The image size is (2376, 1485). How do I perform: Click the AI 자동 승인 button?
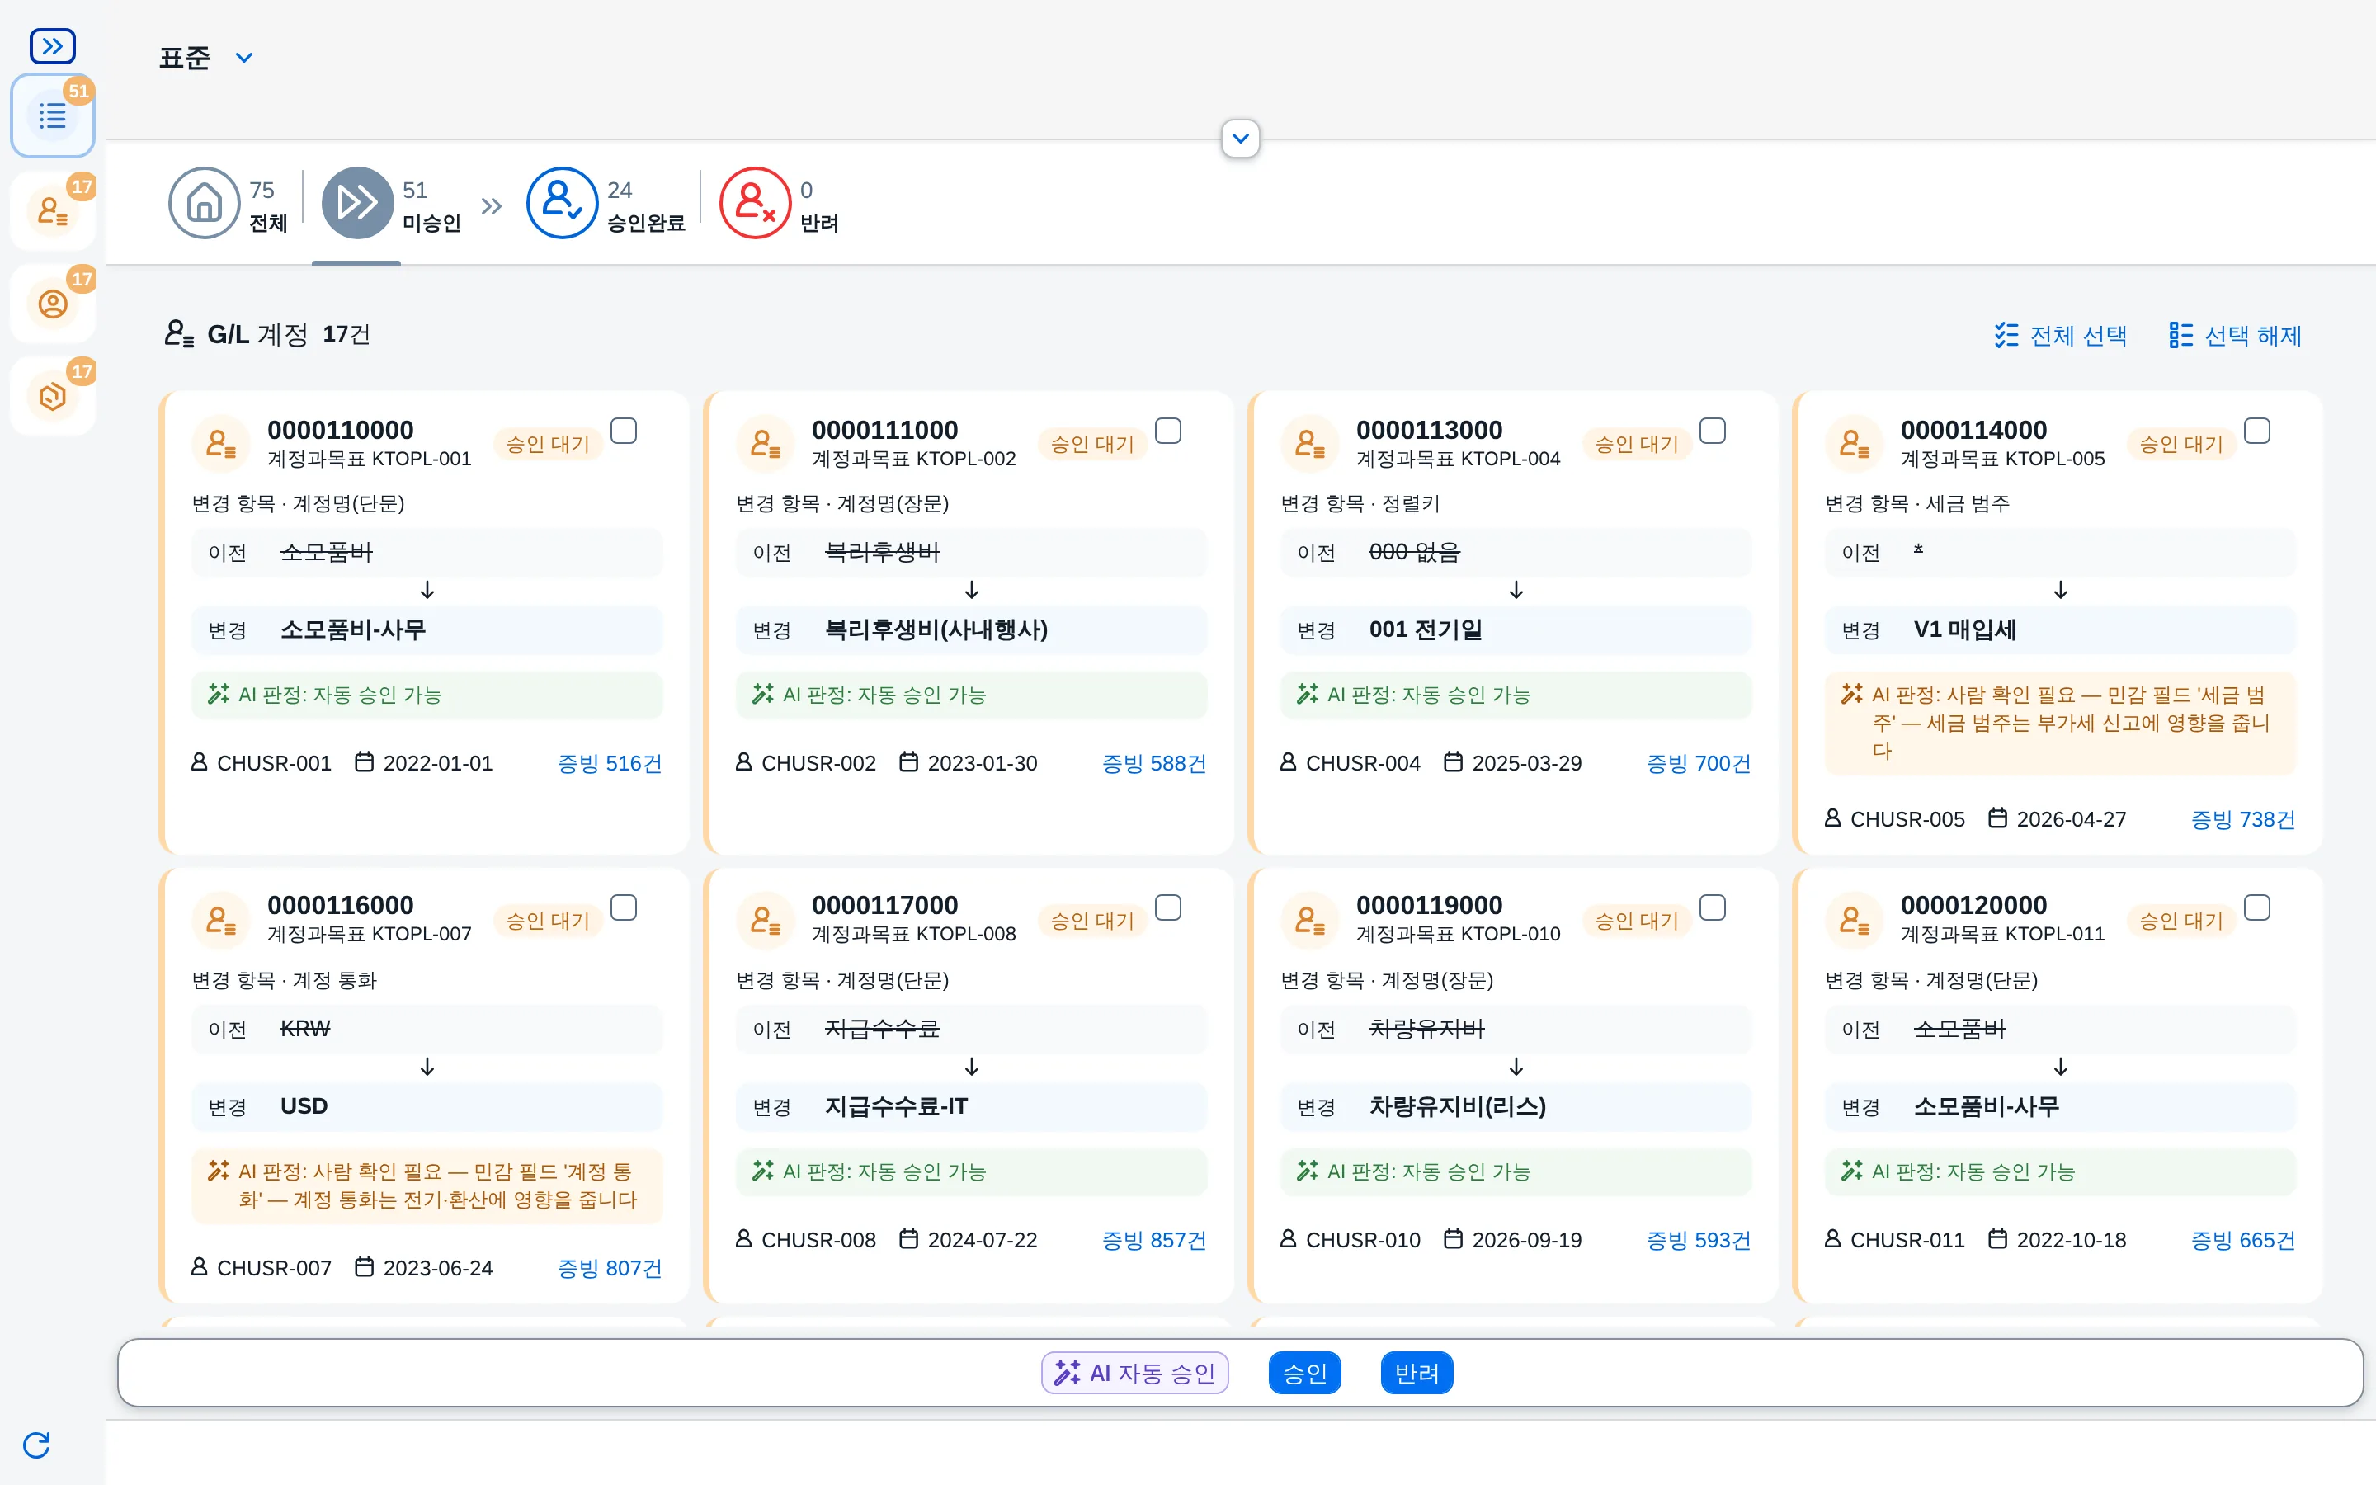coord(1135,1372)
